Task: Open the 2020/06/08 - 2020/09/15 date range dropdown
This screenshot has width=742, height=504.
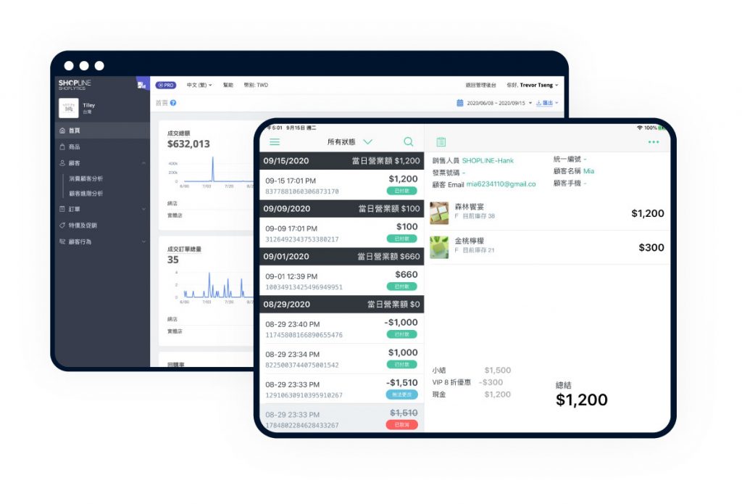Action: [x=499, y=103]
